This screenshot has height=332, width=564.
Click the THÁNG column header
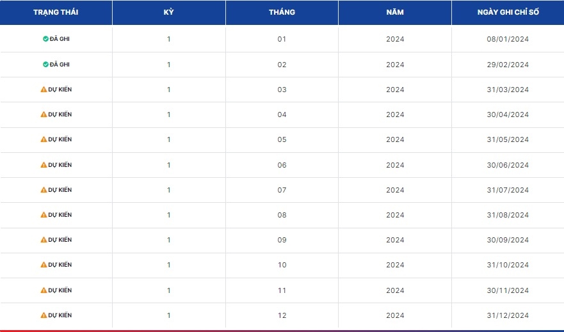282,12
